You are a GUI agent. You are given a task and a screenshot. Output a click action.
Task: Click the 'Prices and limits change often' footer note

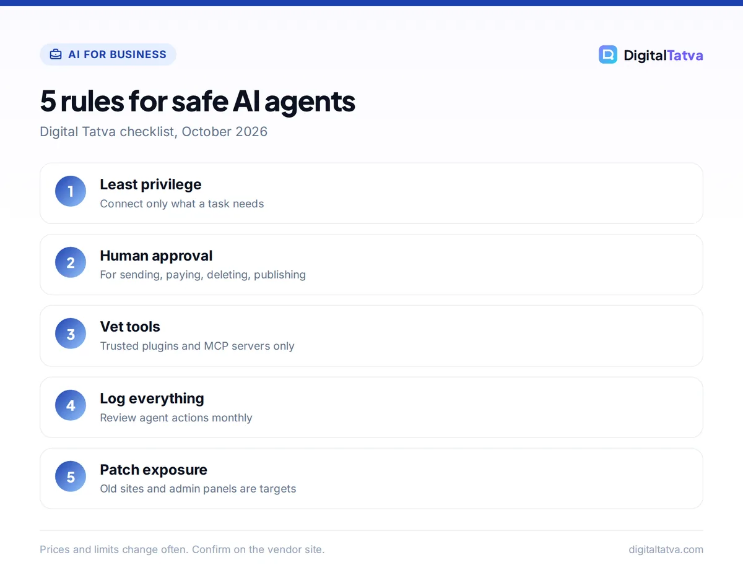click(x=182, y=549)
